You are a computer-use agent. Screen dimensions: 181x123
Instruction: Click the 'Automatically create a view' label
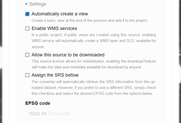pyautogui.click(x=60, y=14)
